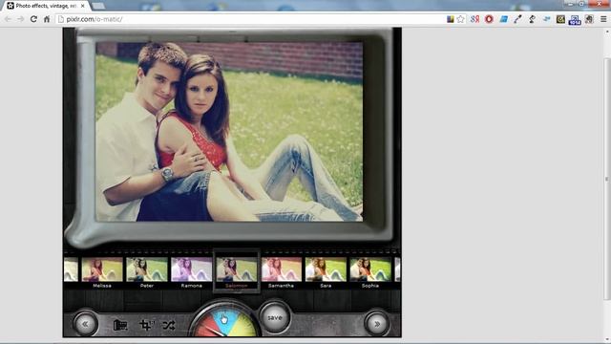
Task: Click the browser forward arrow
Action: 21,19
